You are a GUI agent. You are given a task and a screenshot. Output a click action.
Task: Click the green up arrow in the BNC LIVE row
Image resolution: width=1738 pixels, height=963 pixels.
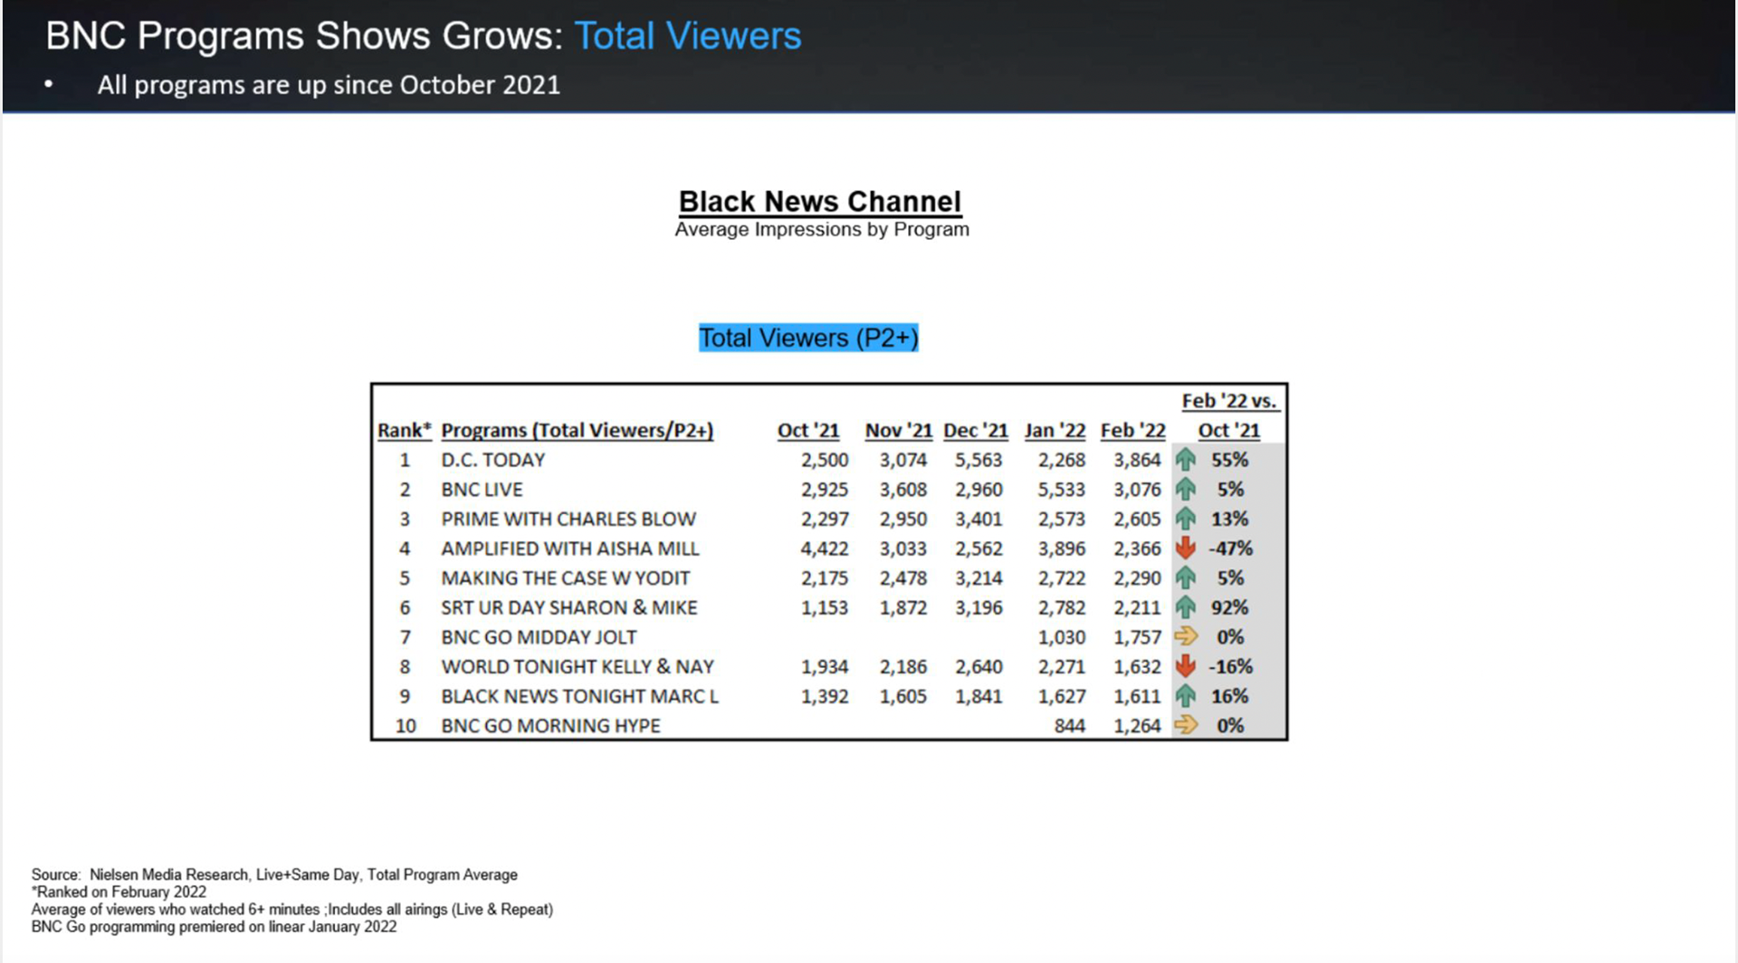1185,490
